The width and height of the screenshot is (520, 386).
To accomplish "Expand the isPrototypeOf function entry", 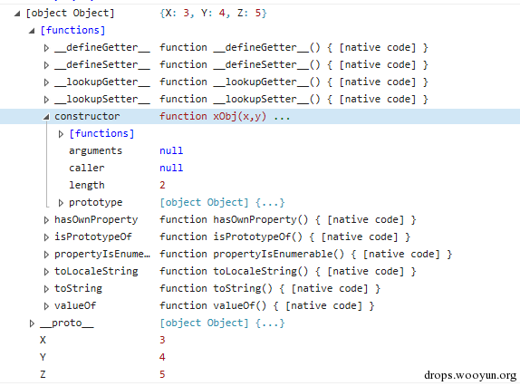I will (46, 237).
